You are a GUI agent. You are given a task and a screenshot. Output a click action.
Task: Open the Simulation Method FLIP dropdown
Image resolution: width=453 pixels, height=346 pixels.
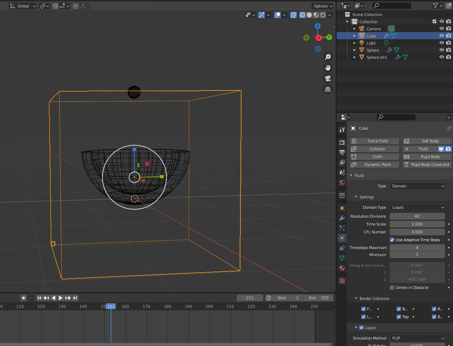click(x=417, y=338)
